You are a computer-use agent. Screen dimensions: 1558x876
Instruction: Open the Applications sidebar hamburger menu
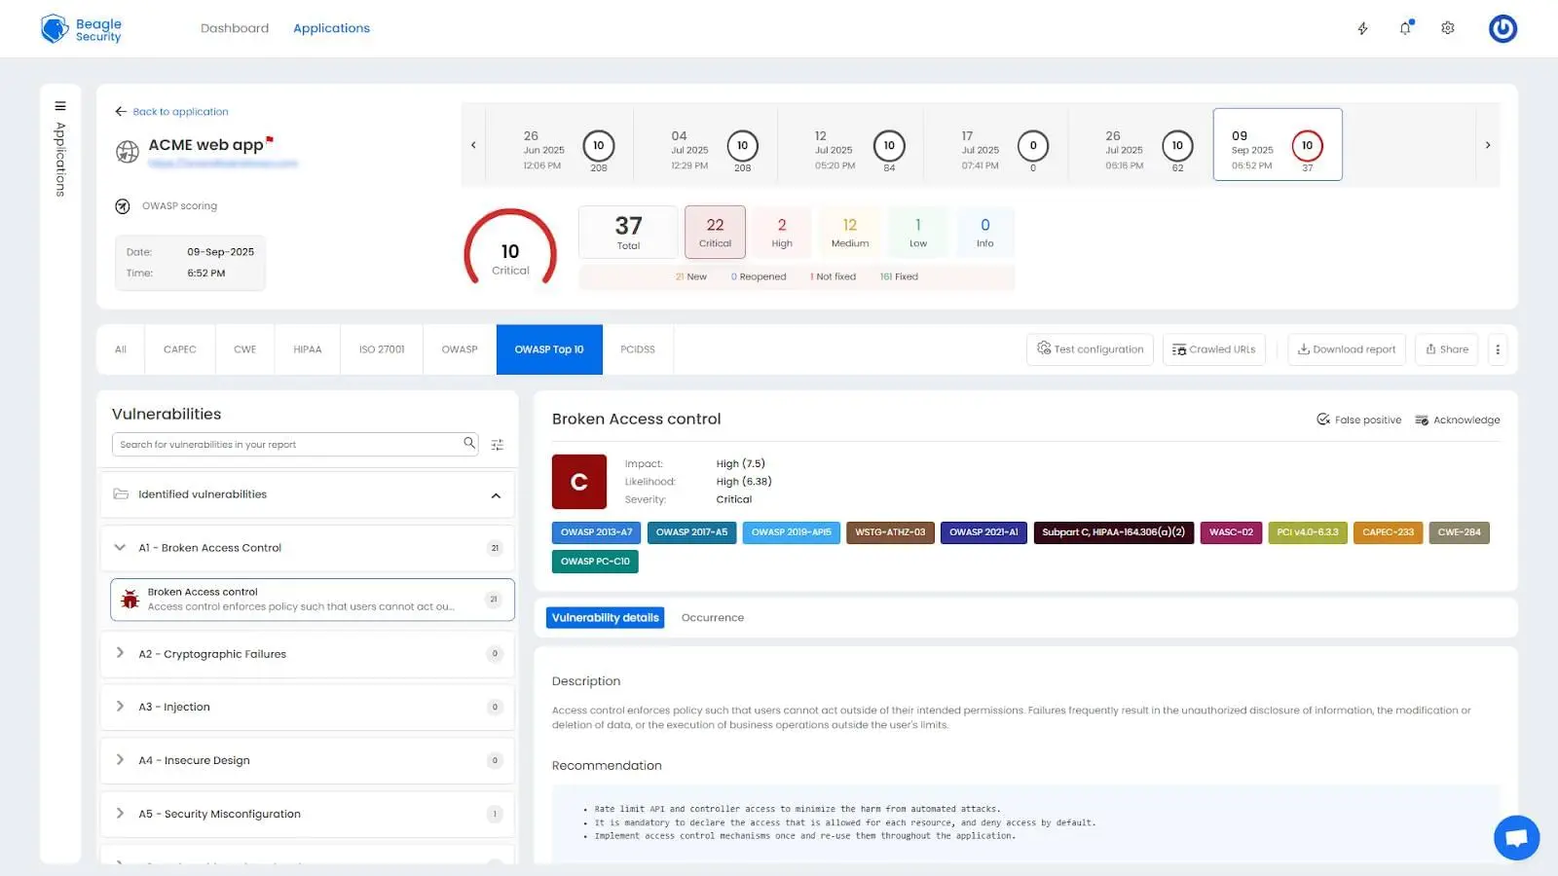(x=60, y=106)
